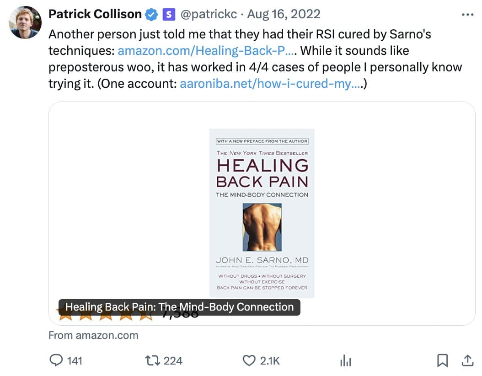Image resolution: width=482 pixels, height=376 pixels.
Task: Click the Healing Back Pain book cover
Action: coord(262,213)
